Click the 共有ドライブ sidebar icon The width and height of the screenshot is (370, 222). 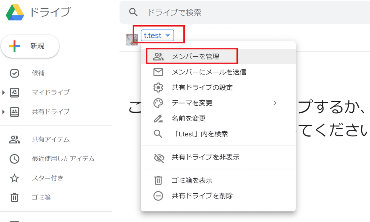[x=15, y=111]
